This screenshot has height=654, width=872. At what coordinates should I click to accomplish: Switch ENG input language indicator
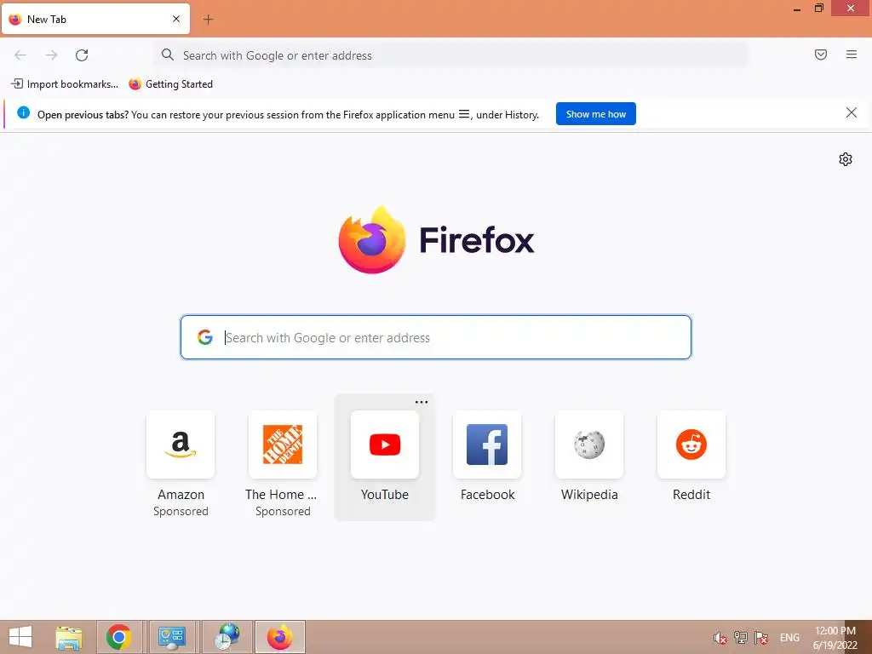click(x=789, y=638)
